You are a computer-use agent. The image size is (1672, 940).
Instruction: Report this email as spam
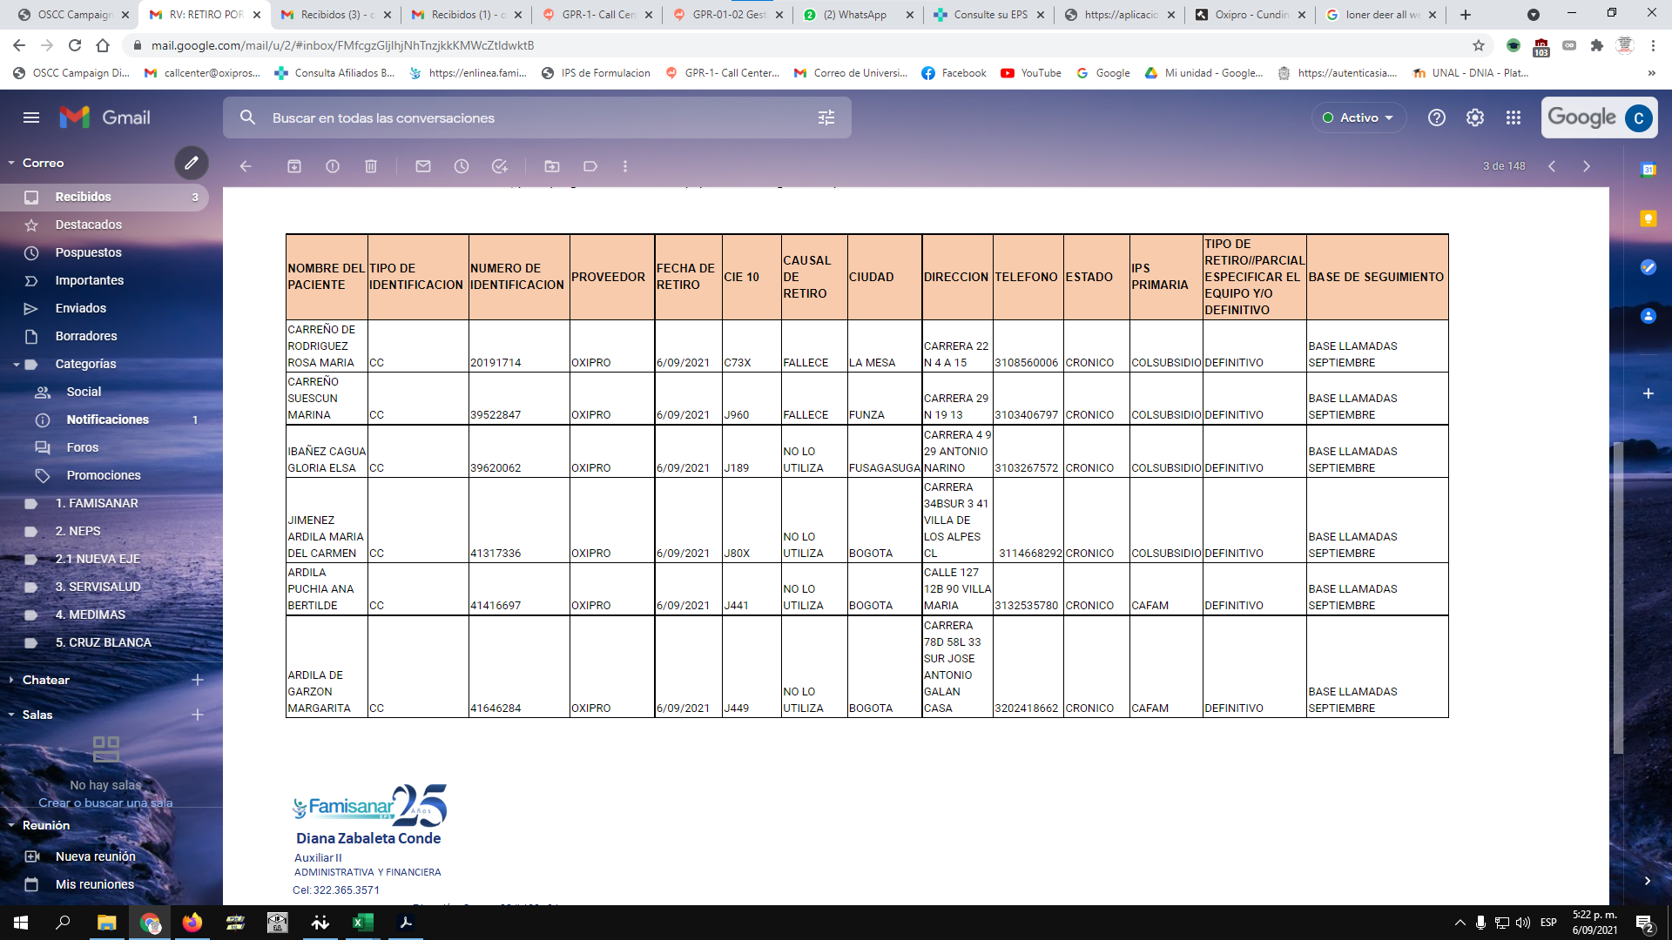click(333, 166)
